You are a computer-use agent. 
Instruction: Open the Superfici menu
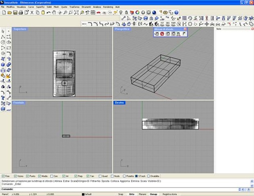click(x=40, y=7)
